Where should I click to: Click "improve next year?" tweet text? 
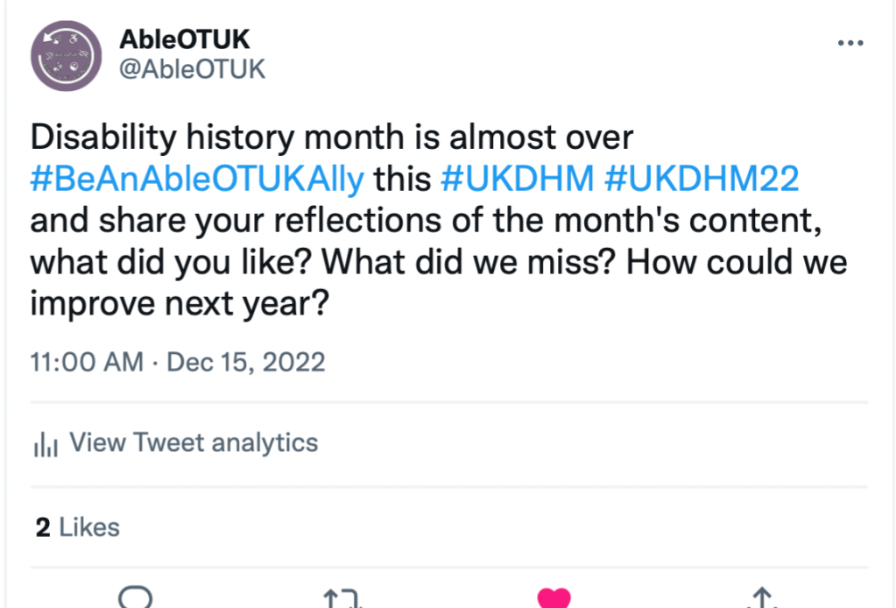[x=181, y=303]
